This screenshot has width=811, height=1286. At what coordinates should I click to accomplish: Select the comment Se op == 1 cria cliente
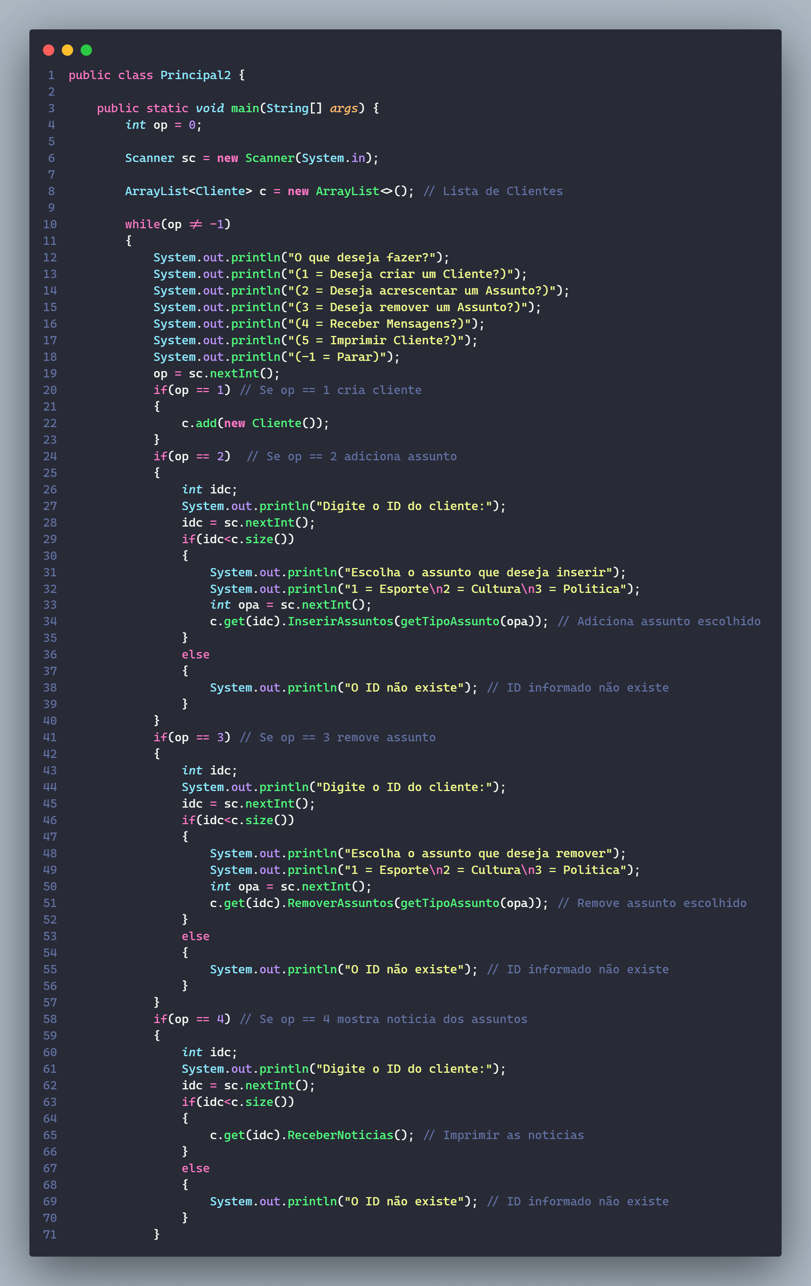click(331, 390)
